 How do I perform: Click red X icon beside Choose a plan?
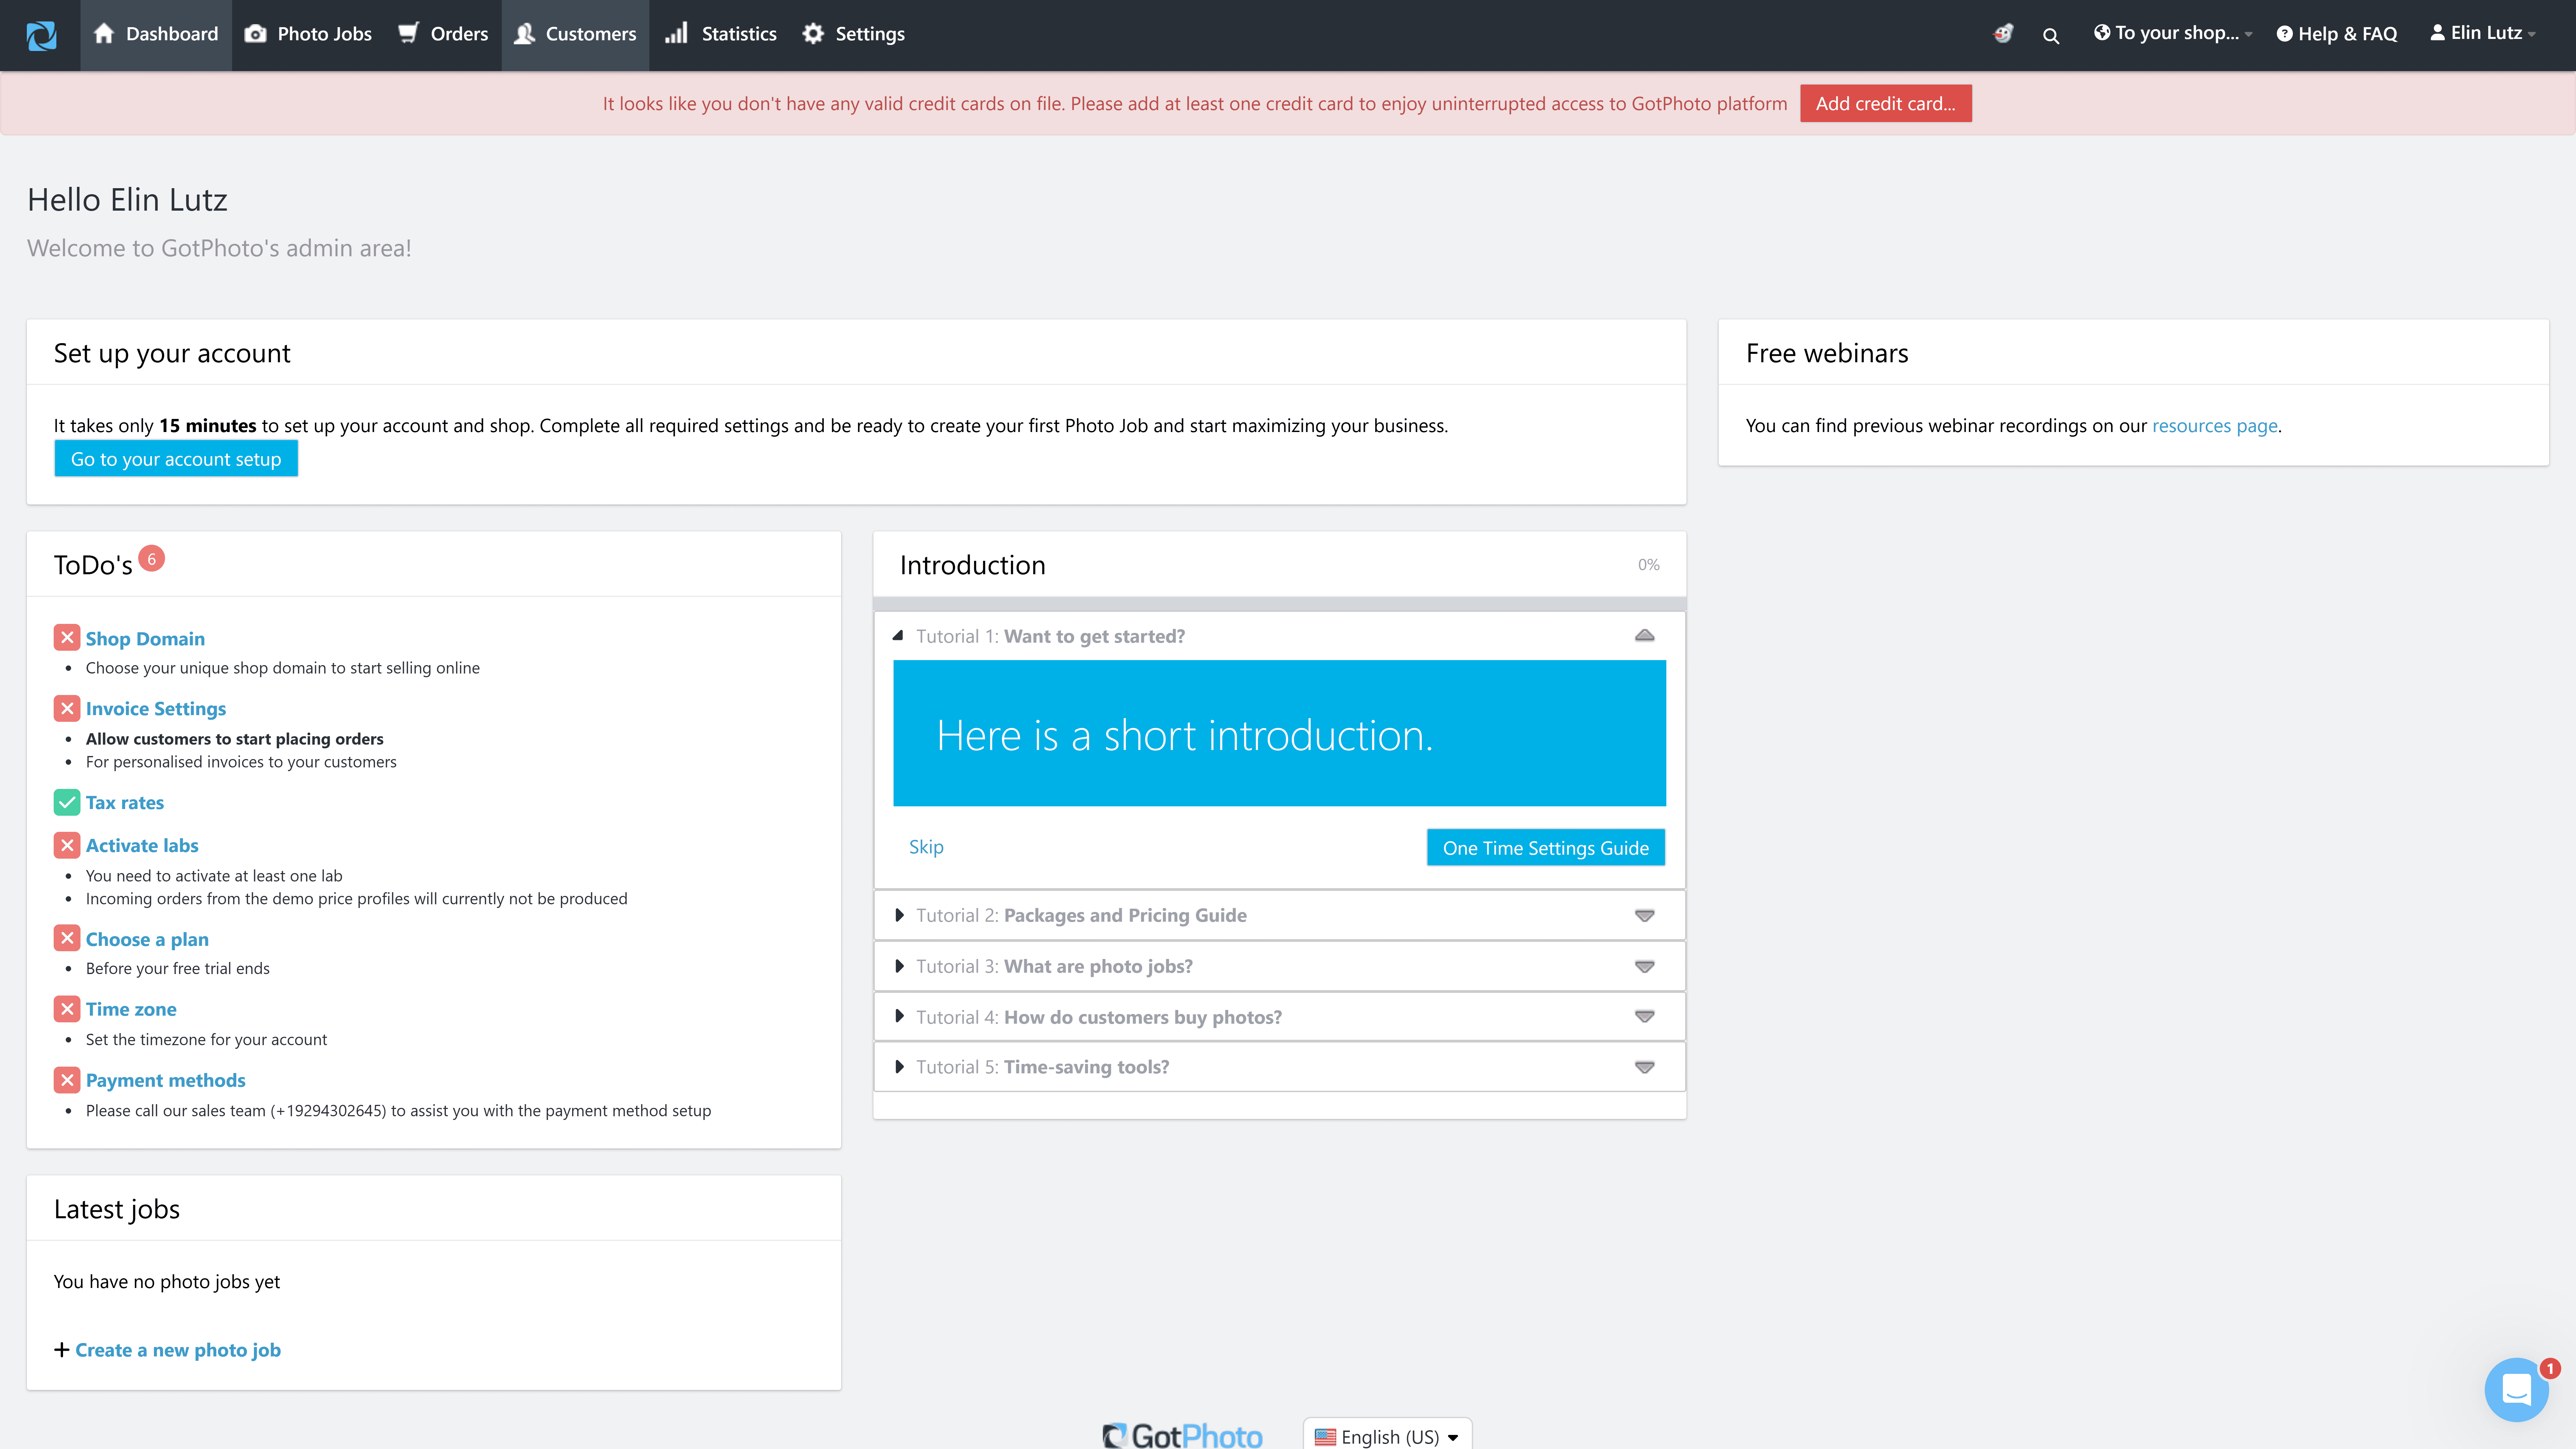(67, 938)
